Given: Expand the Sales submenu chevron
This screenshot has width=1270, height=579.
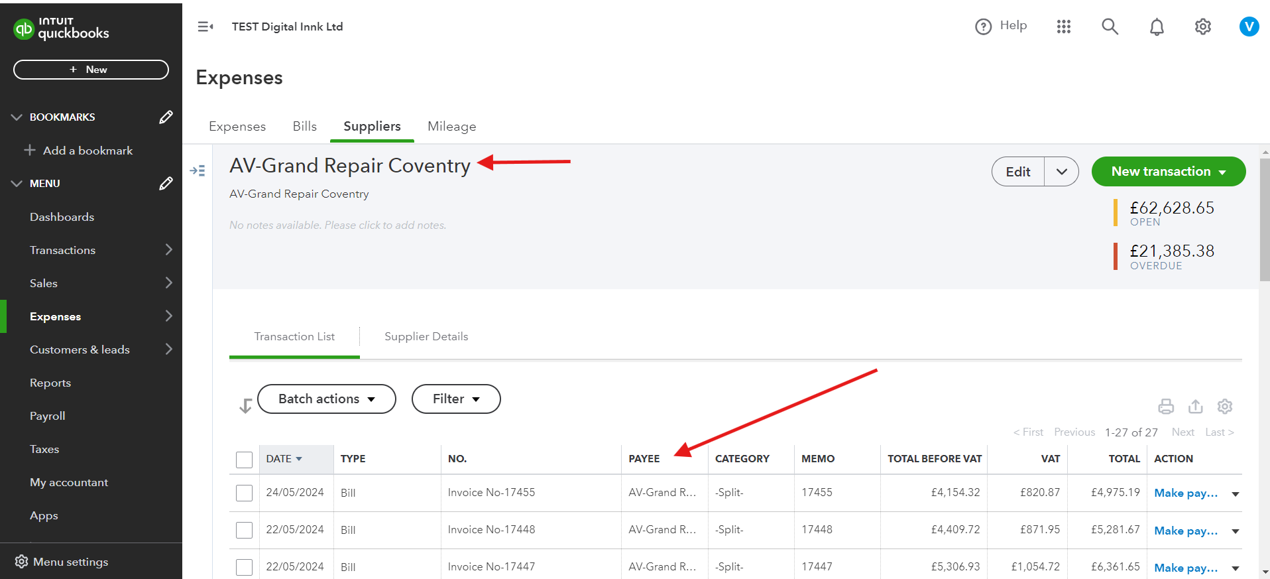Looking at the screenshot, I should point(168,283).
